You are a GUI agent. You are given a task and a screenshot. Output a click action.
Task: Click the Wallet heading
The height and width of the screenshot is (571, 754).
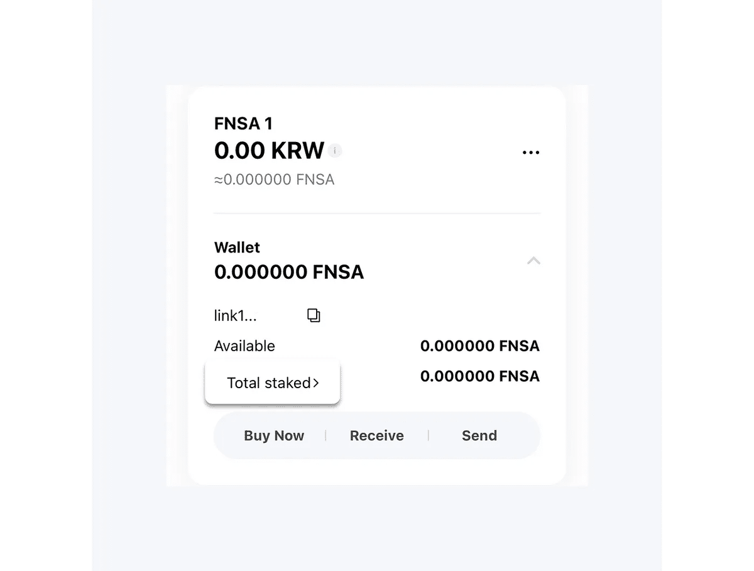(x=237, y=247)
